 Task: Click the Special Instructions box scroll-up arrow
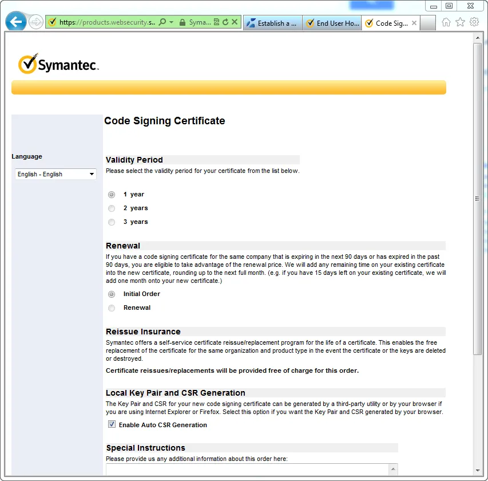[393, 469]
